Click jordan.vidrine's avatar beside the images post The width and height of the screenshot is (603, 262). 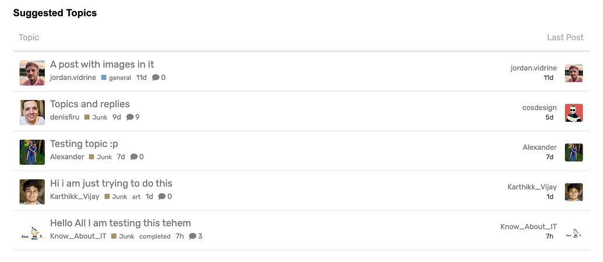click(32, 73)
